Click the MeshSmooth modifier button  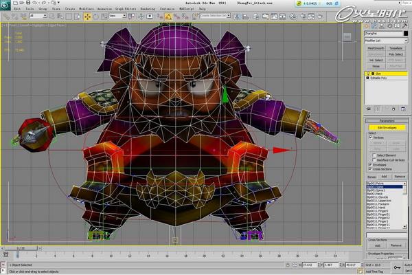pos(376,48)
